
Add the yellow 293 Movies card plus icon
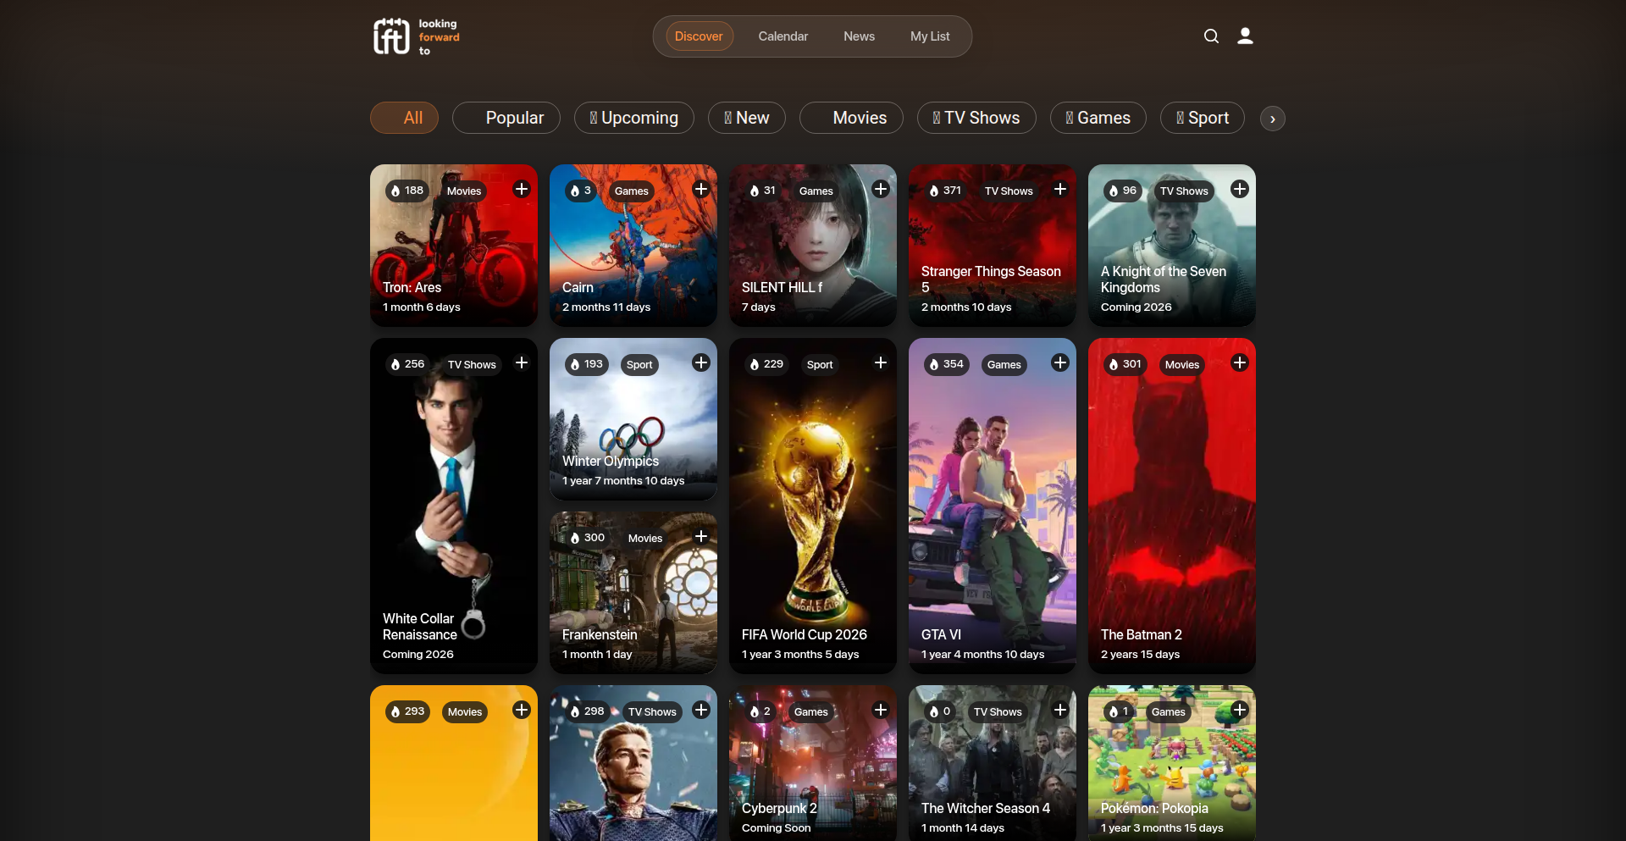coord(522,711)
